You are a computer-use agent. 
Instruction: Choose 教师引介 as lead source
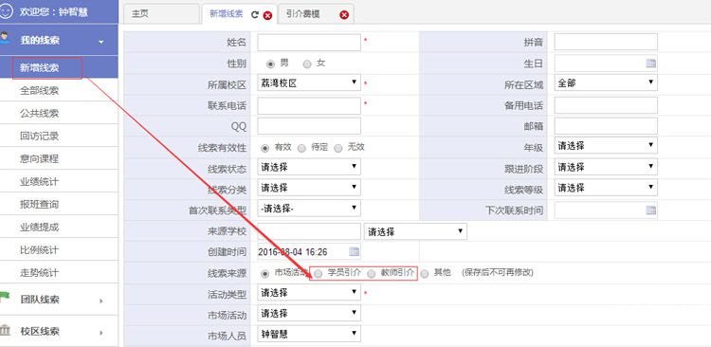point(372,273)
